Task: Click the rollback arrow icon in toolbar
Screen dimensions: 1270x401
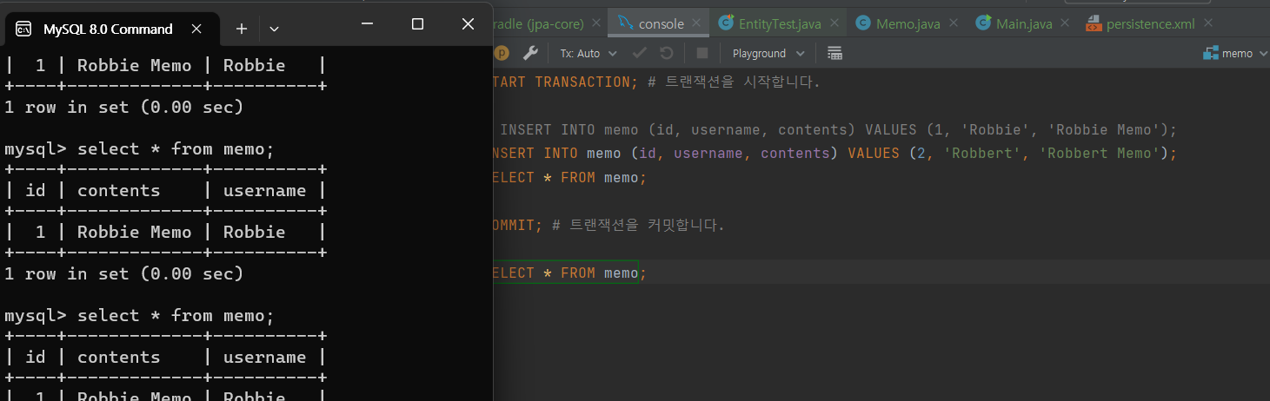Action: pos(667,53)
